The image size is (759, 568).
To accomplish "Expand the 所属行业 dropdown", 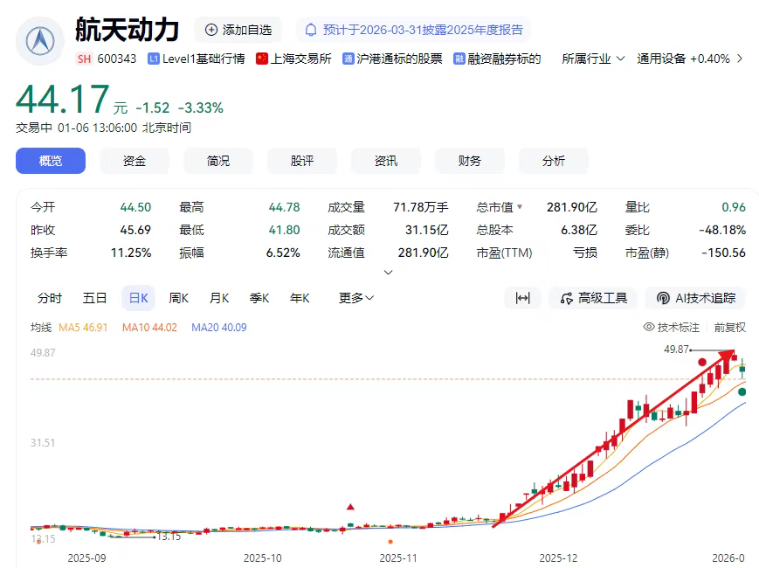I will (x=593, y=59).
